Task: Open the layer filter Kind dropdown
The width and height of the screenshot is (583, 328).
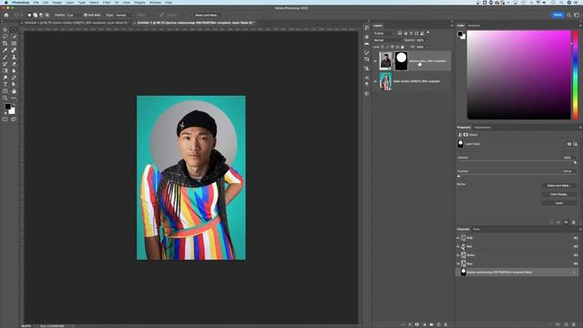Action: pyautogui.click(x=384, y=34)
